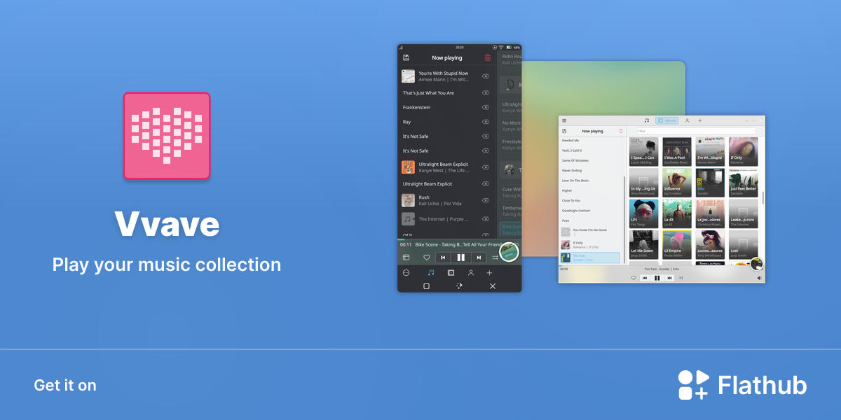This screenshot has height=420, width=841.
Task: Clear the desktop queue with the red trash icon
Action: 620,131
